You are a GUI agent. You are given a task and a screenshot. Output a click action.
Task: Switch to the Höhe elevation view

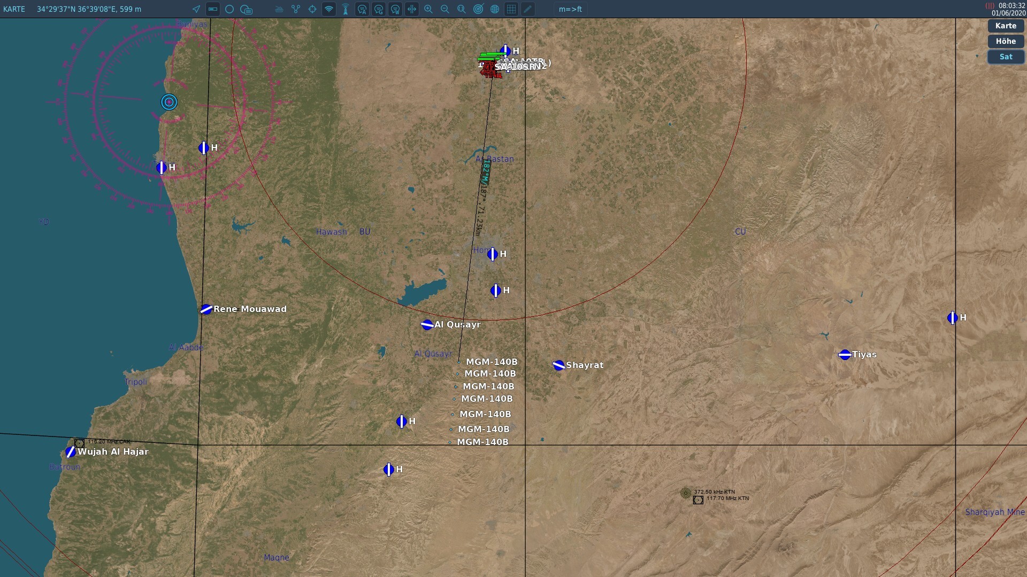click(x=1006, y=41)
